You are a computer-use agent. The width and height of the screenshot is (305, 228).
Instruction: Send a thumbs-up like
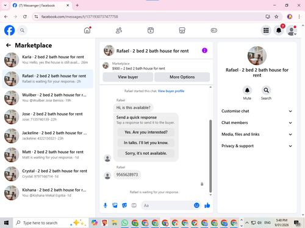[x=207, y=206]
